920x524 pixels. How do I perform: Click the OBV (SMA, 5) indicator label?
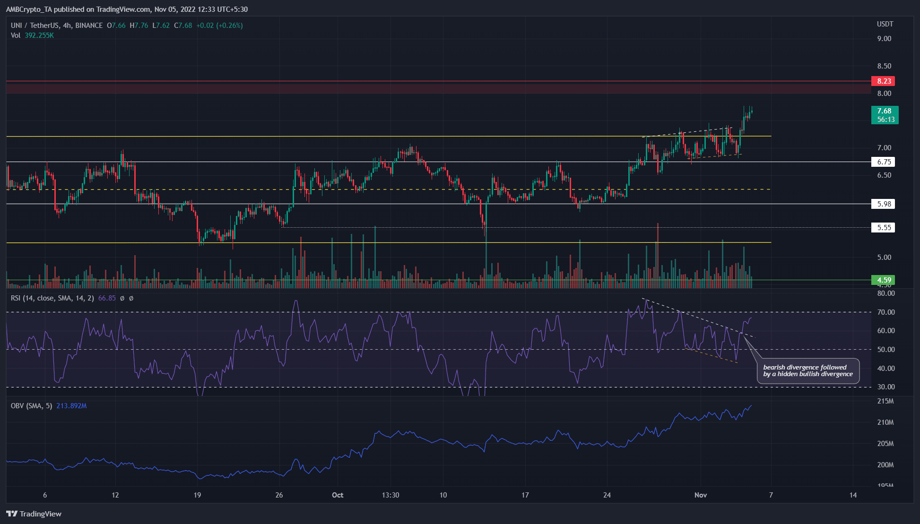(31, 406)
